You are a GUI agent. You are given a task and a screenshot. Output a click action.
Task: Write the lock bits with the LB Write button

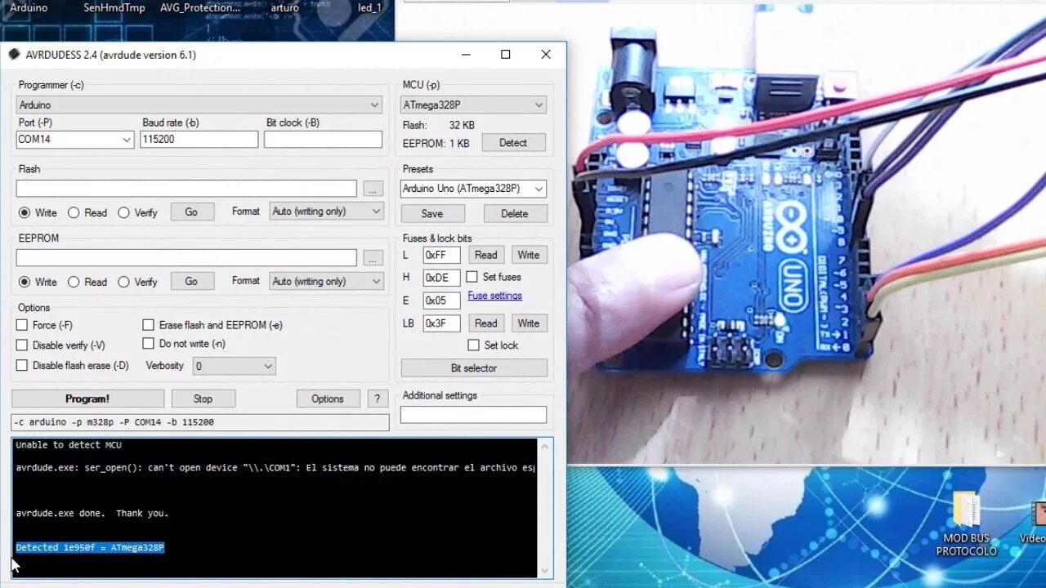529,323
